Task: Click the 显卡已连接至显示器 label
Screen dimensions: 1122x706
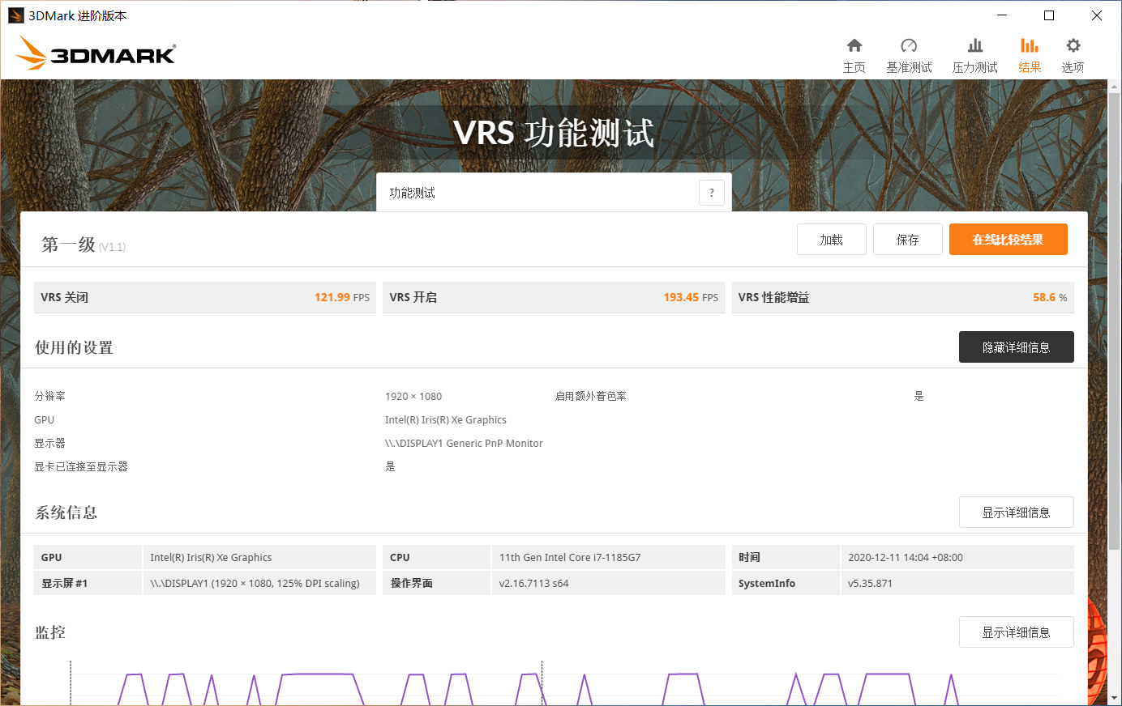Action: pyautogui.click(x=81, y=466)
